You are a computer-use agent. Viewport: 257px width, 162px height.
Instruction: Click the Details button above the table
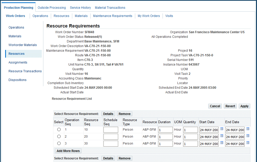(x=108, y=114)
